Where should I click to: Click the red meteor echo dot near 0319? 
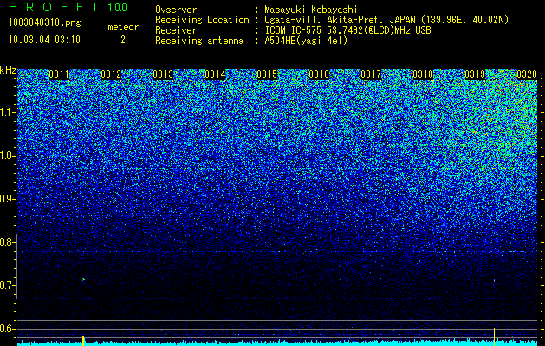click(494, 281)
